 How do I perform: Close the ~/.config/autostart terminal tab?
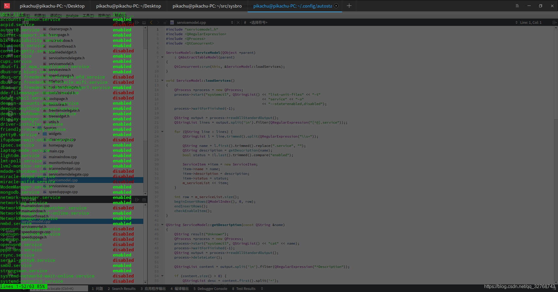[336, 6]
